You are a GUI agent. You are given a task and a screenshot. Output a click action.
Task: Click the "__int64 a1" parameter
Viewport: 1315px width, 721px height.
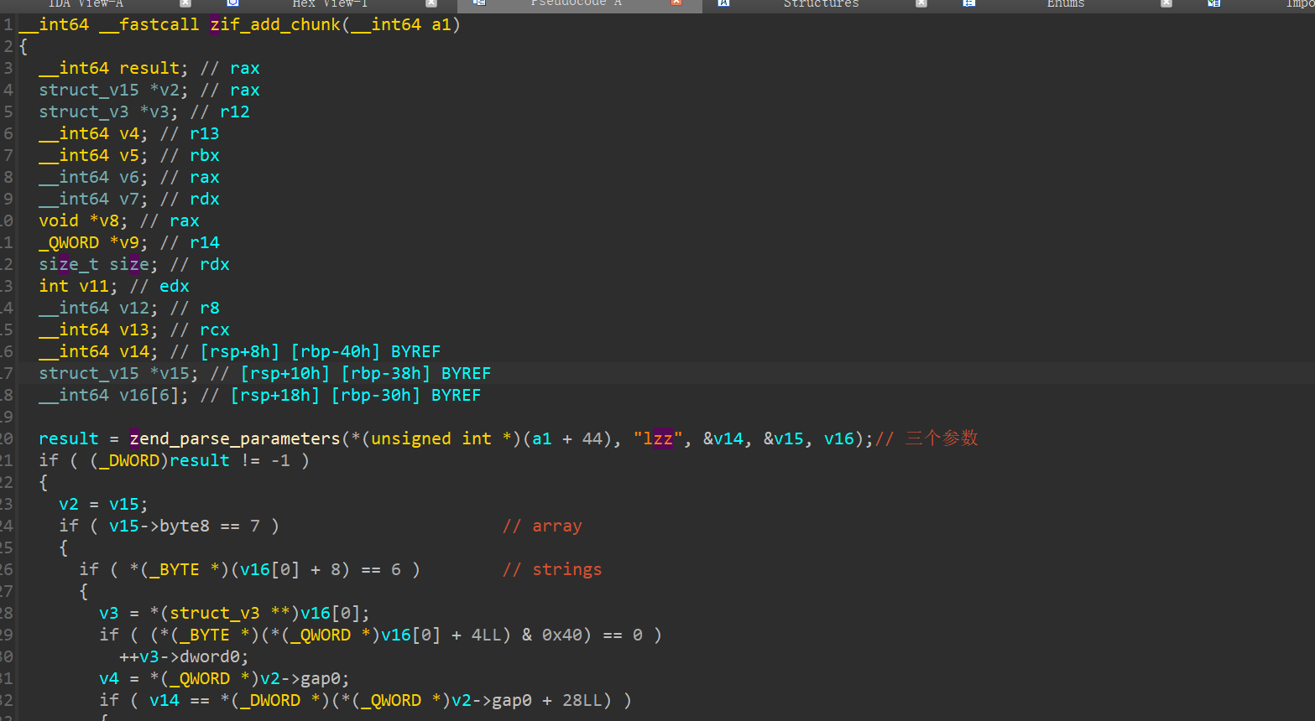tap(400, 24)
